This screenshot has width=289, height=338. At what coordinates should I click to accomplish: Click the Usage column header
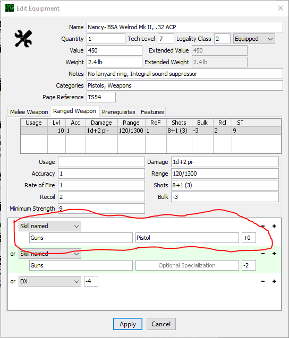[34, 123]
